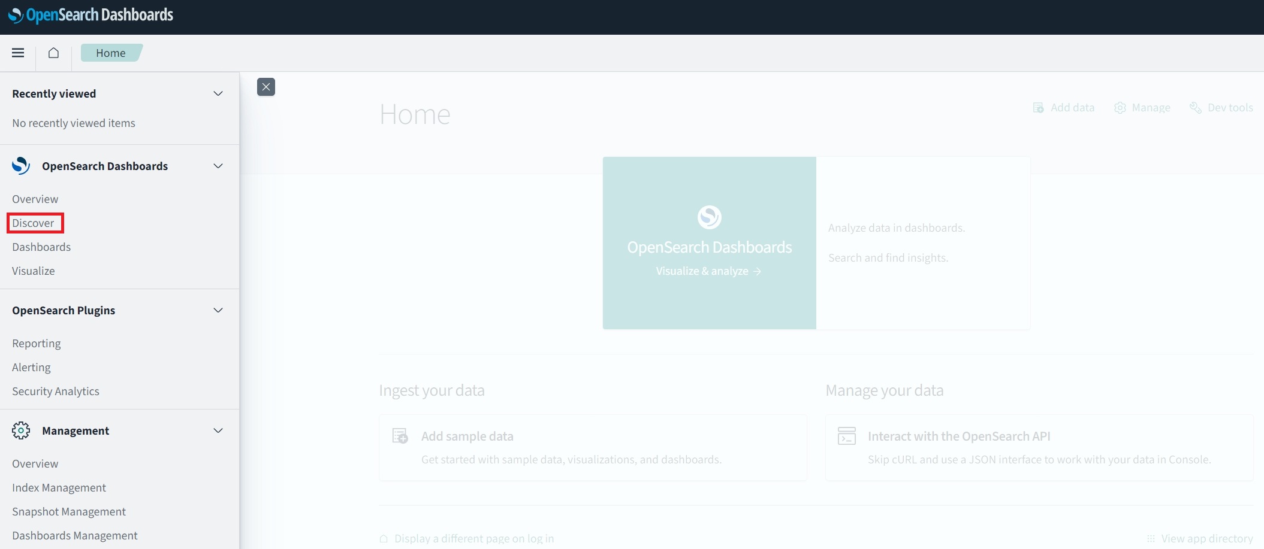Close the navigation panel with X button
Image resolution: width=1264 pixels, height=549 pixels.
pyautogui.click(x=266, y=87)
